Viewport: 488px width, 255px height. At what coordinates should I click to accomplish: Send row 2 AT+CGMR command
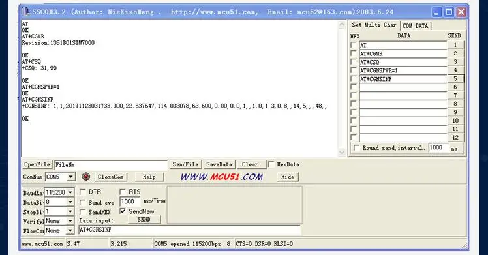click(x=455, y=53)
